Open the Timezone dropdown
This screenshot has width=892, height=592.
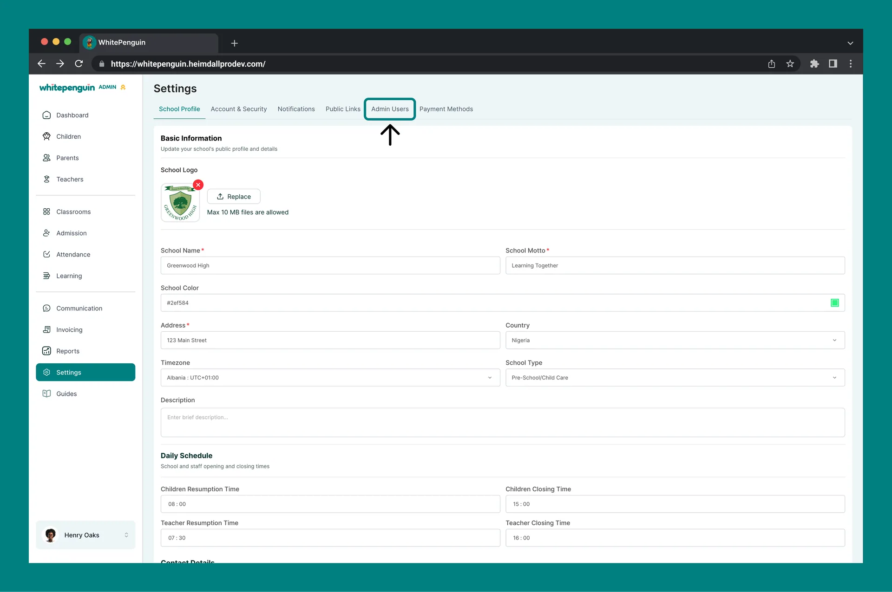pos(330,378)
